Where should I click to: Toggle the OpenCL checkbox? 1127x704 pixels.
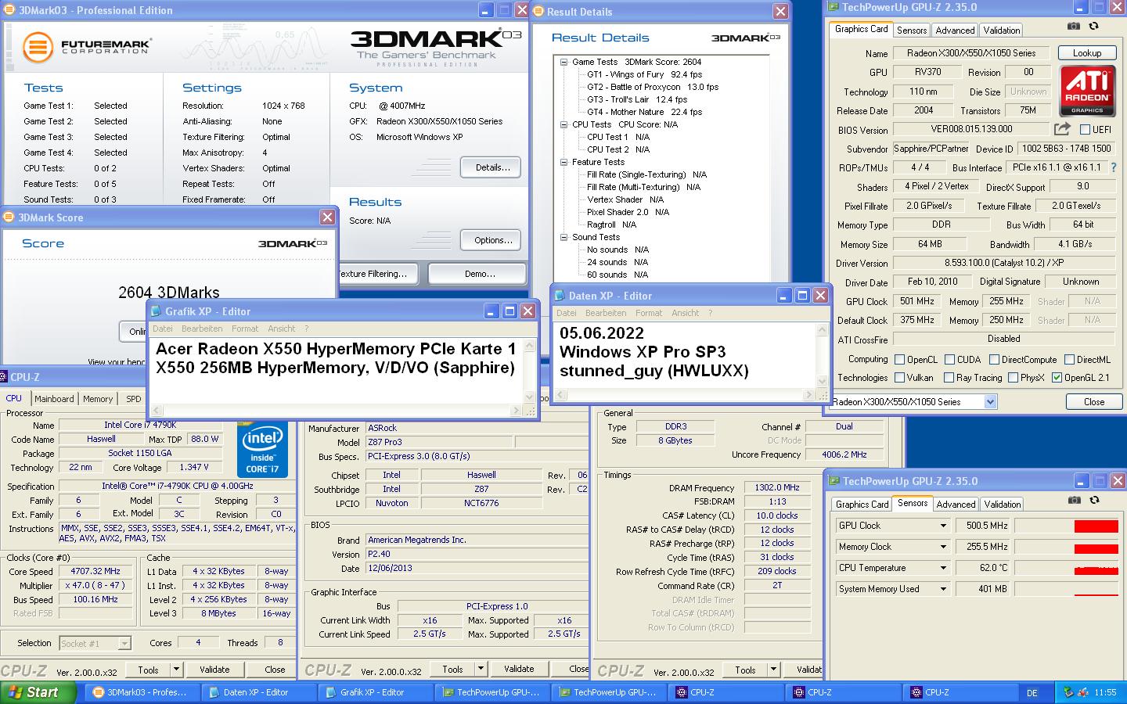coord(900,360)
